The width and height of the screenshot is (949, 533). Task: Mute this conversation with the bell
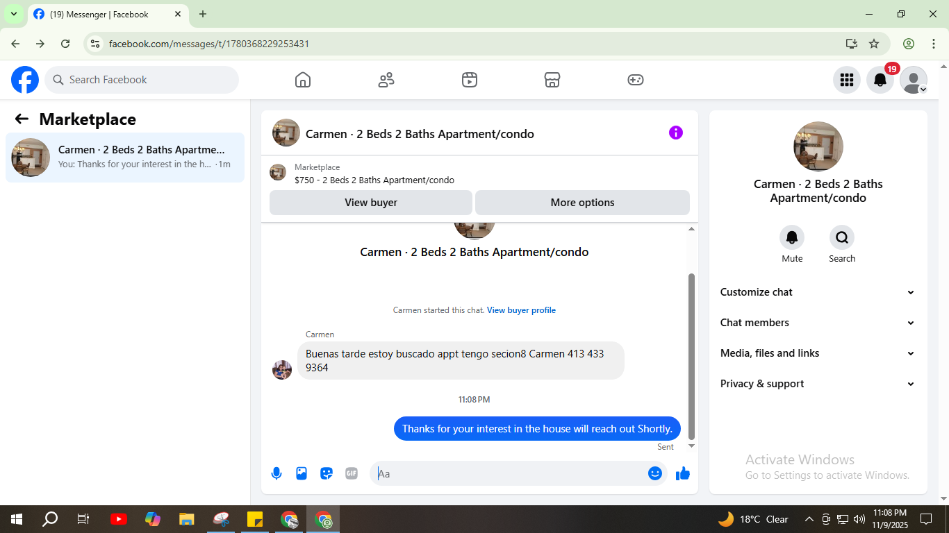[792, 238]
